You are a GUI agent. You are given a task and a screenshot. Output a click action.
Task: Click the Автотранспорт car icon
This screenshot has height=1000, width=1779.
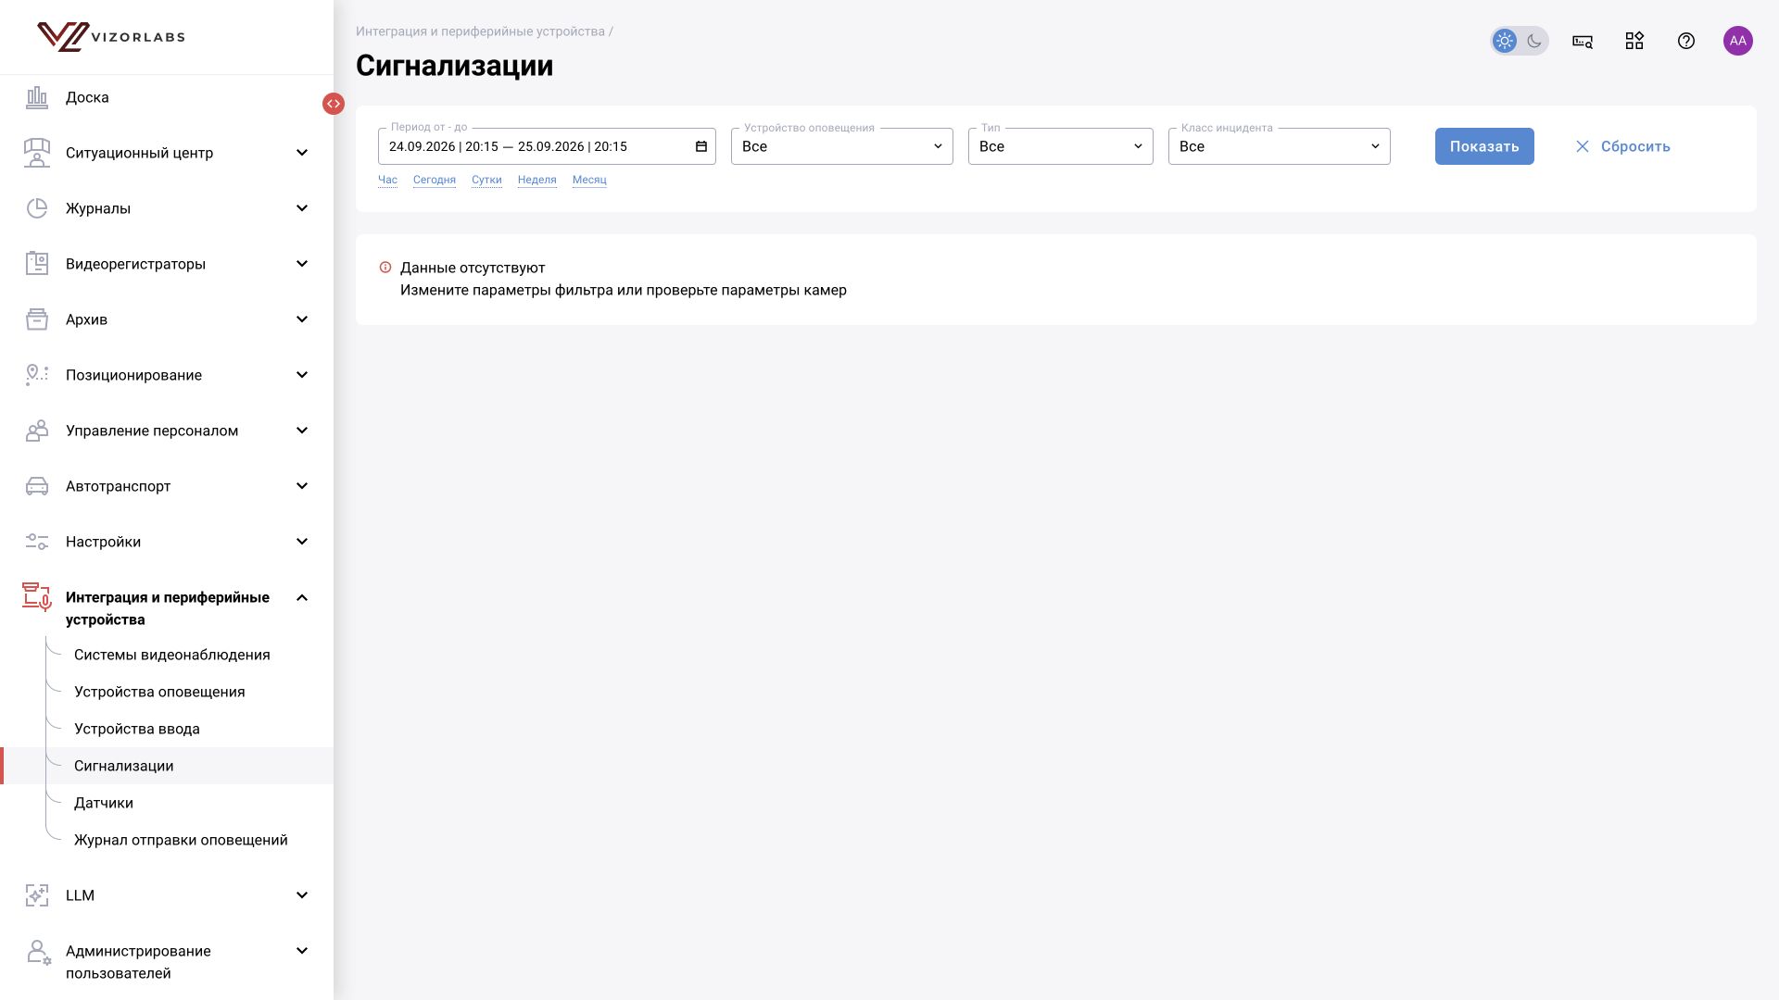(x=37, y=486)
